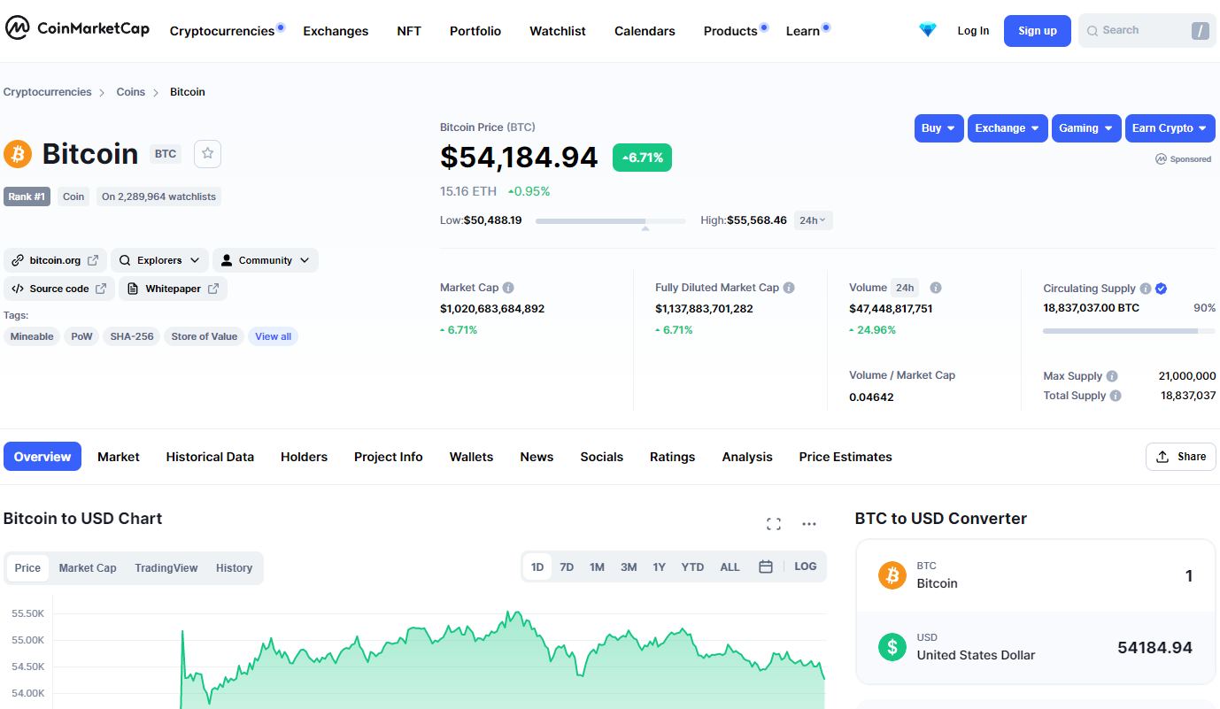Image resolution: width=1220 pixels, height=709 pixels.
Task: Click Market Cap info icon
Action: pos(508,288)
